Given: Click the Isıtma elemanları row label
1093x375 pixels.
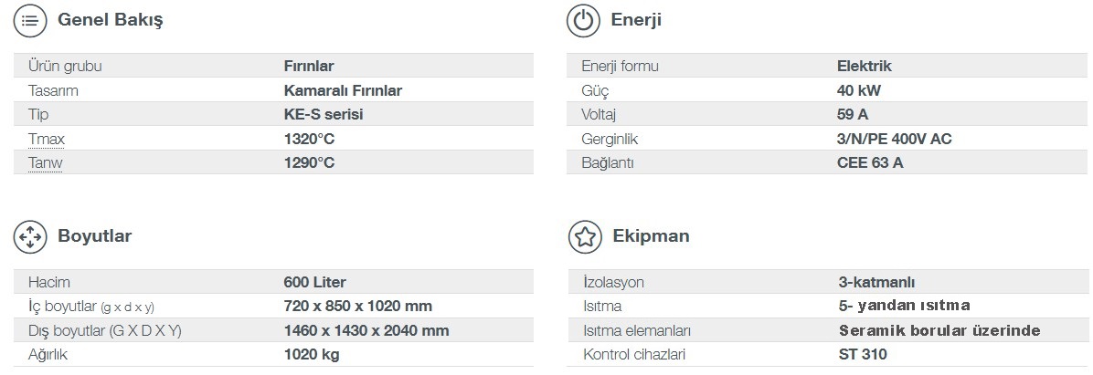Looking at the screenshot, I should pos(636,330).
